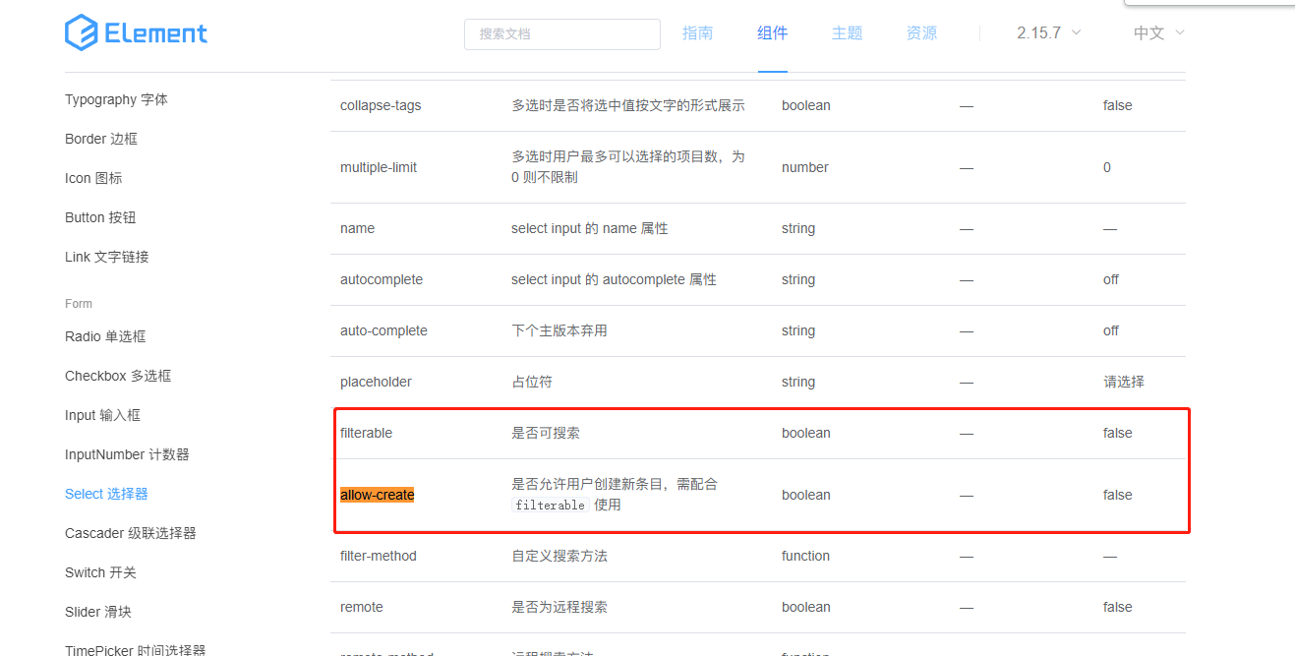Go to Cascader 级联选择器 docs

coord(131,532)
